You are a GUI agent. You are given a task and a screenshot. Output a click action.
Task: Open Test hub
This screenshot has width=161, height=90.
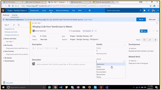coord(73,10)
